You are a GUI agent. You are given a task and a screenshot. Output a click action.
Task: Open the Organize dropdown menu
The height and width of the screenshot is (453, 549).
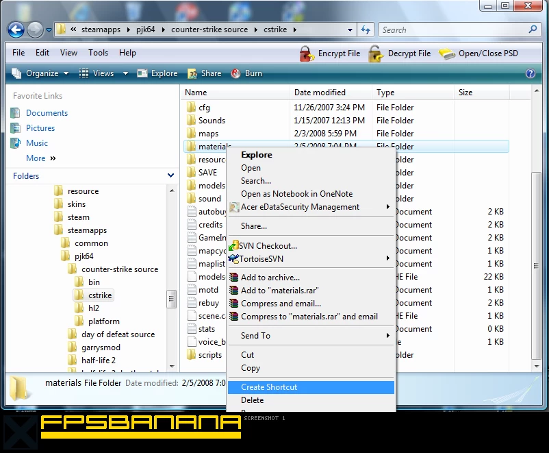pyautogui.click(x=41, y=73)
